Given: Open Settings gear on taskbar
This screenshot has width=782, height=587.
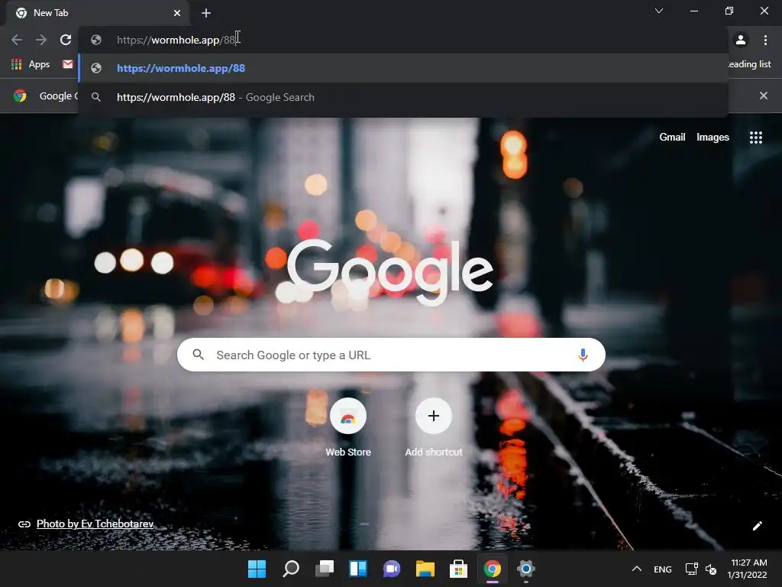Looking at the screenshot, I should 525,569.
